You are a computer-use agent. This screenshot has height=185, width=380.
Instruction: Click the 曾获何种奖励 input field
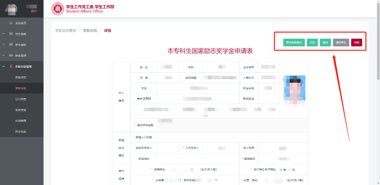pos(232,125)
